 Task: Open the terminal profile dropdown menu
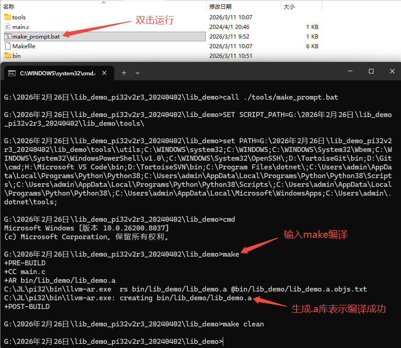pyautogui.click(x=137, y=73)
